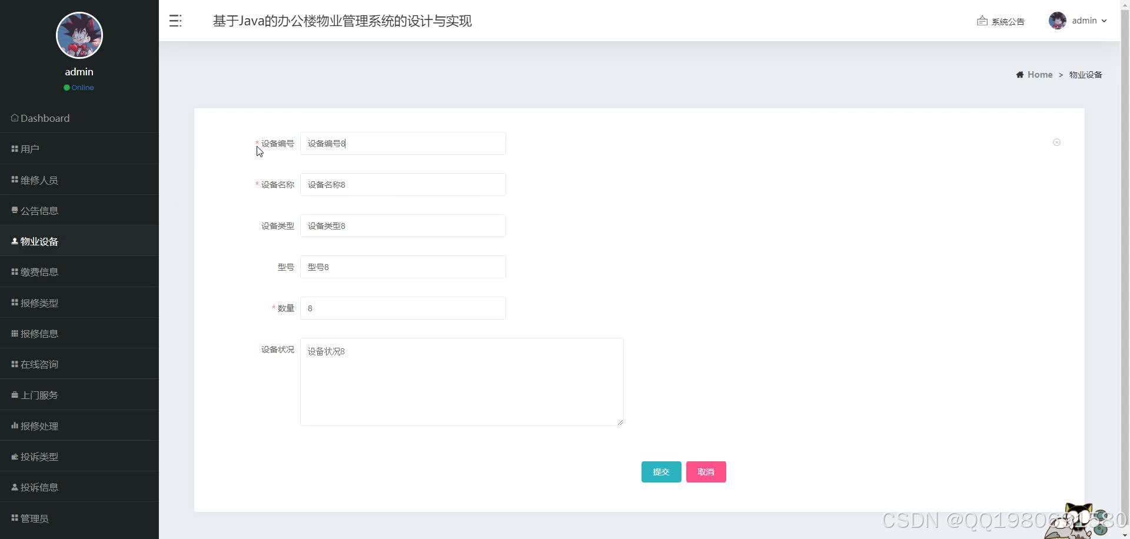
Task: Open 在线咨询 from the sidebar
Action: (39, 364)
